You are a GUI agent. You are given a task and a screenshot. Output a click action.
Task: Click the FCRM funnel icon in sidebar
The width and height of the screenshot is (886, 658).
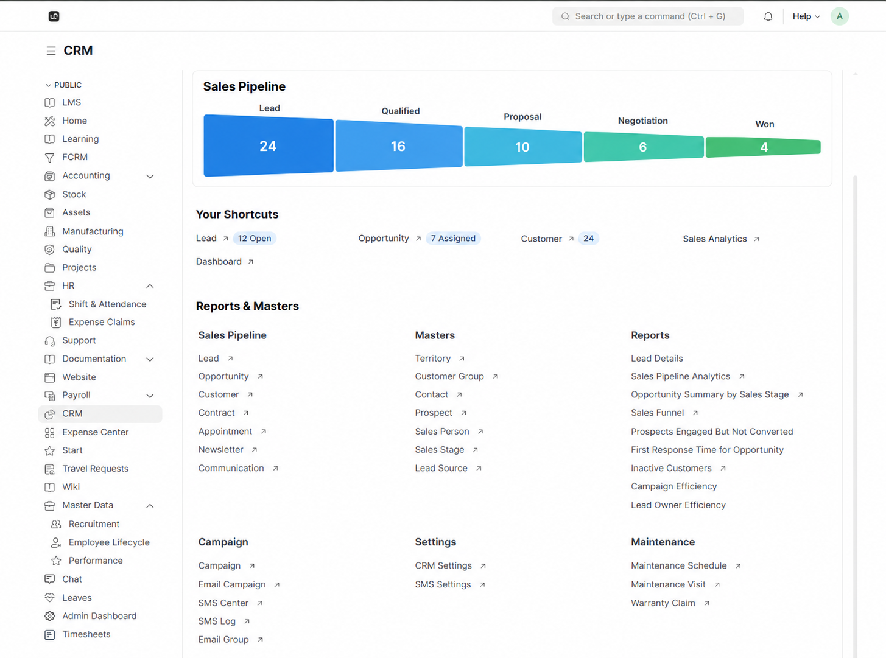pos(50,158)
